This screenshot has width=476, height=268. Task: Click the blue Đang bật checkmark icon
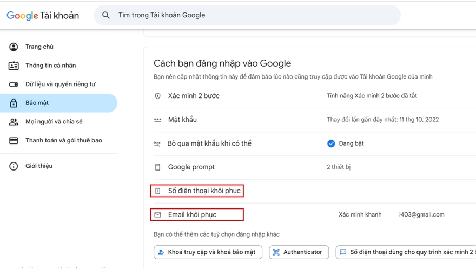point(331,143)
